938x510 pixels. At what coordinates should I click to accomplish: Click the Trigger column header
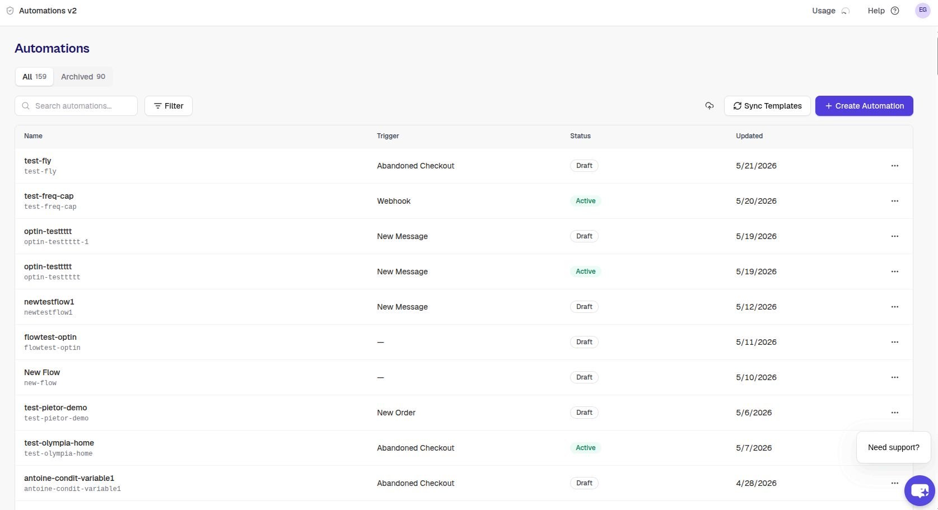point(388,136)
